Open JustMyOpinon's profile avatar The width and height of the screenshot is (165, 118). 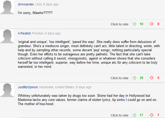(7, 90)
